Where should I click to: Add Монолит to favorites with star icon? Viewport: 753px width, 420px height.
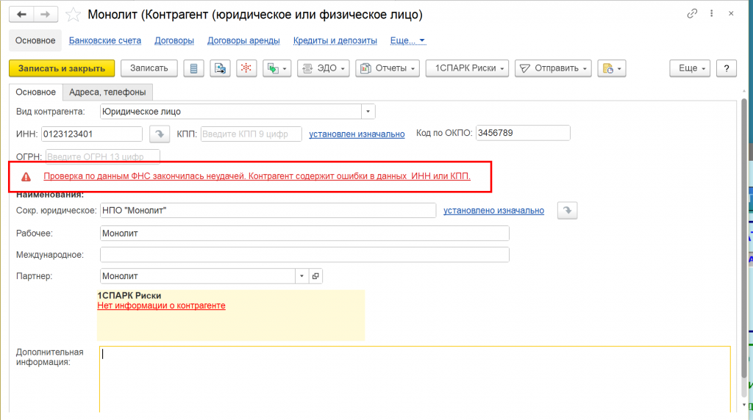click(73, 15)
